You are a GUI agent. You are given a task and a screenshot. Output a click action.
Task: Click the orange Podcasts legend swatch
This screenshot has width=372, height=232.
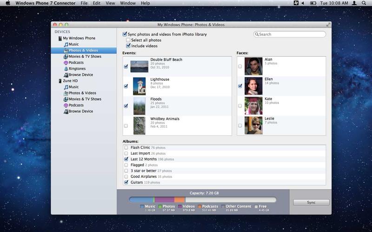(200, 206)
